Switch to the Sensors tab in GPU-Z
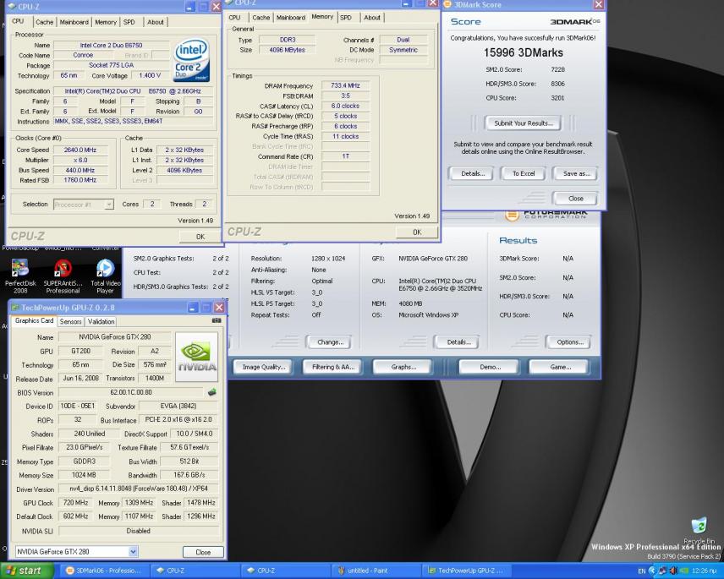The width and height of the screenshot is (724, 579). 71,321
